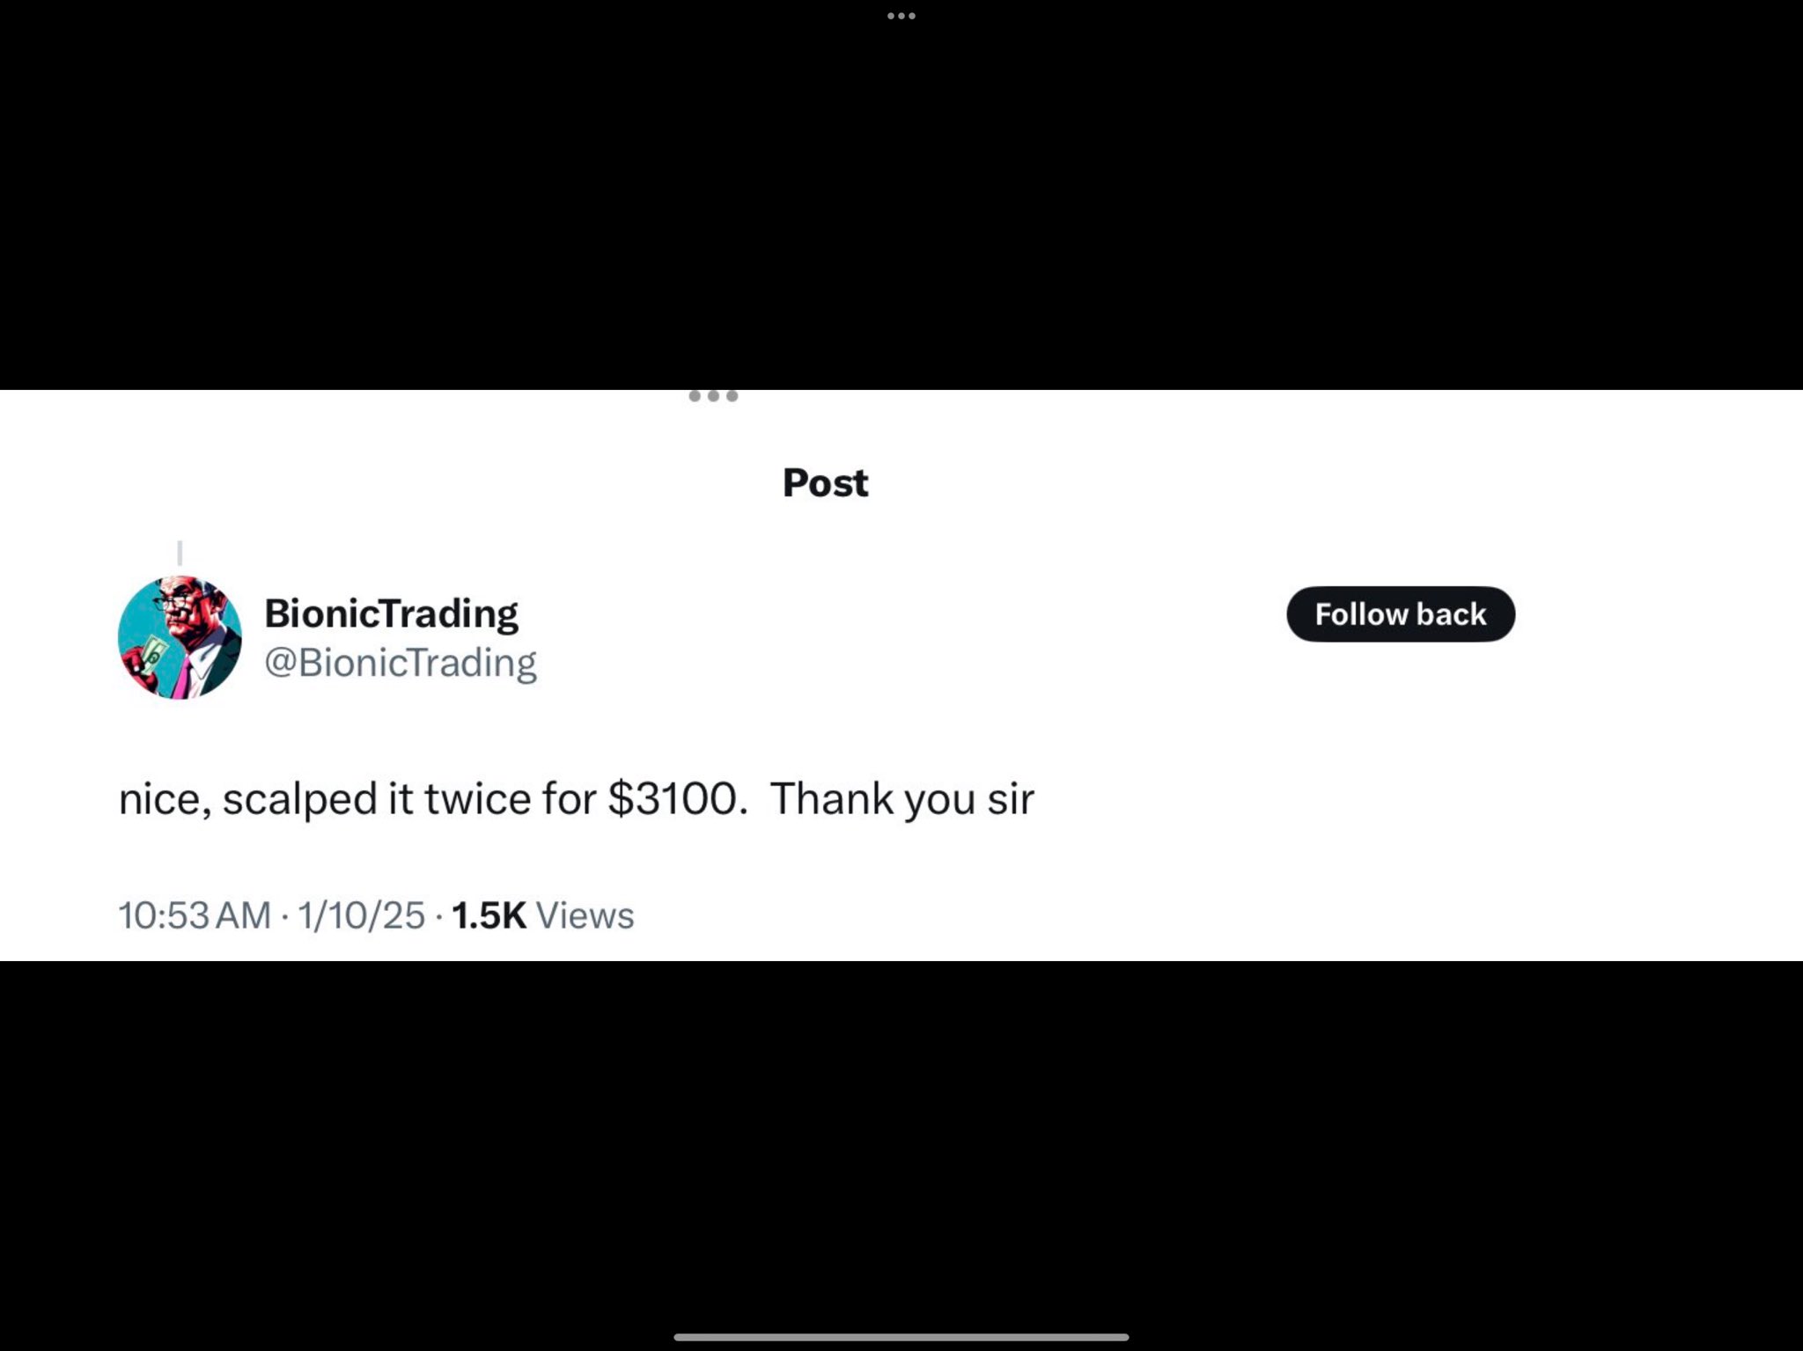Open the 1.5K view count
Viewport: 1803px width, 1351px height.
[x=489, y=915]
